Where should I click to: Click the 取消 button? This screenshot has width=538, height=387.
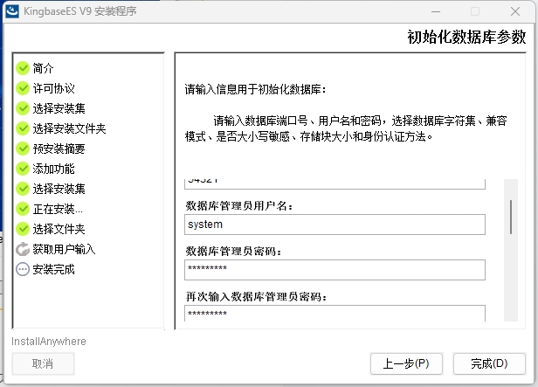coord(43,363)
